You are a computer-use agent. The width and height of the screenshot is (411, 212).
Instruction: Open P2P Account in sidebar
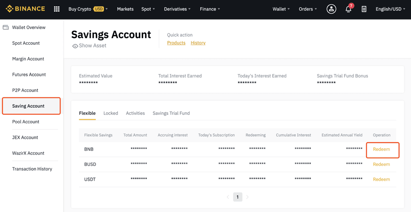tap(25, 90)
